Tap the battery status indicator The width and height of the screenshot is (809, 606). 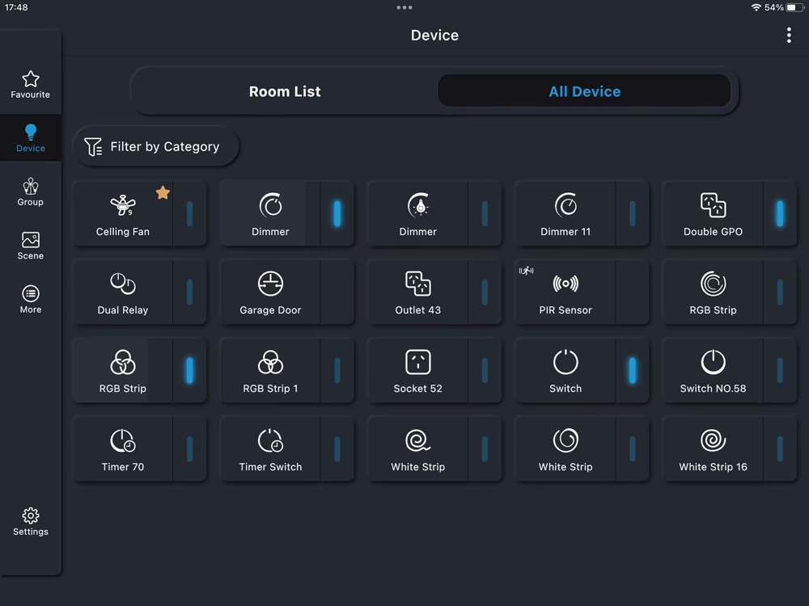[x=794, y=8]
